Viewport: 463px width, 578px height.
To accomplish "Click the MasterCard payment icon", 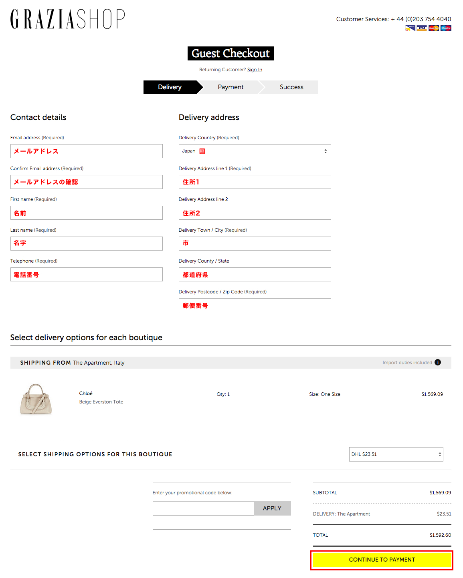I will point(434,28).
